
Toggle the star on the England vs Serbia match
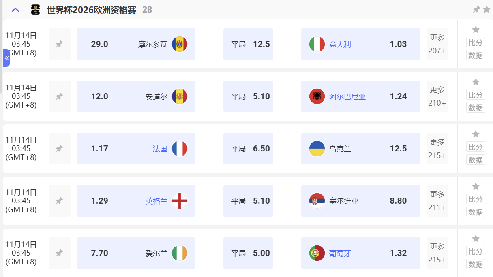click(475, 186)
